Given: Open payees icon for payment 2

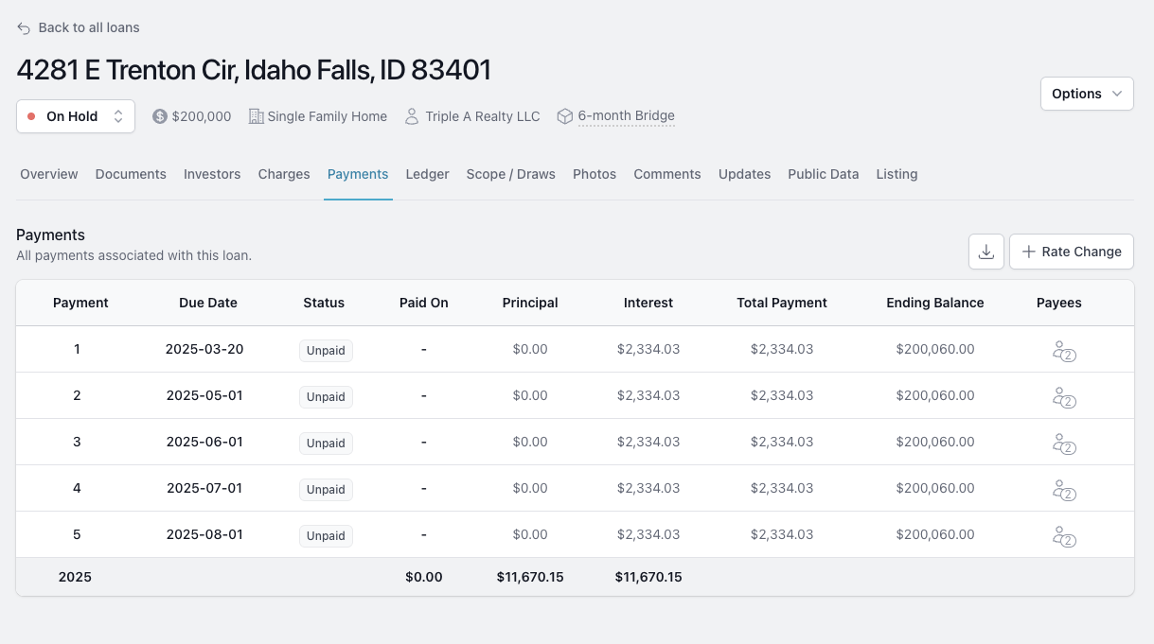Looking at the screenshot, I should pyautogui.click(x=1064, y=397).
